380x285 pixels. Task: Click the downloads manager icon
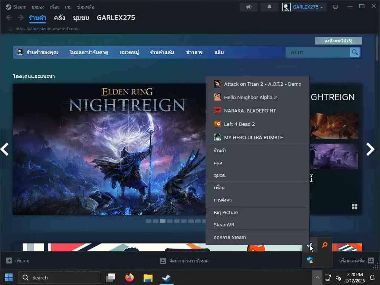coord(163,261)
